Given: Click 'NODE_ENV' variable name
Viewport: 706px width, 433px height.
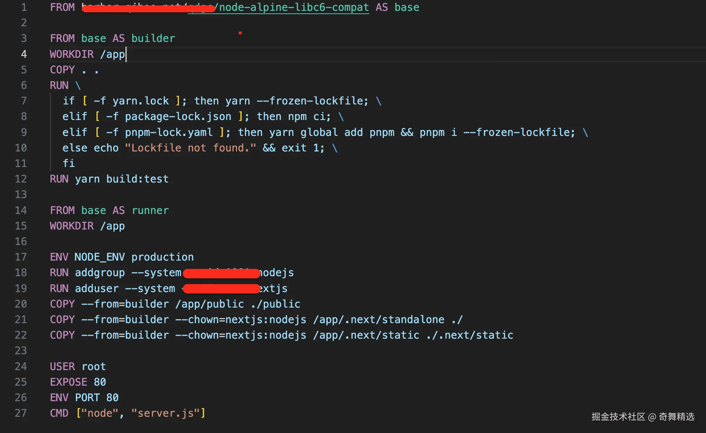Looking at the screenshot, I should pos(99,257).
